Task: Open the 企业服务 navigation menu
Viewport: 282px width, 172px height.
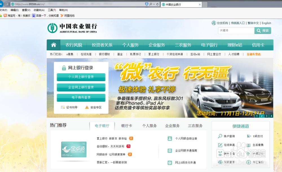Action: click(157, 45)
